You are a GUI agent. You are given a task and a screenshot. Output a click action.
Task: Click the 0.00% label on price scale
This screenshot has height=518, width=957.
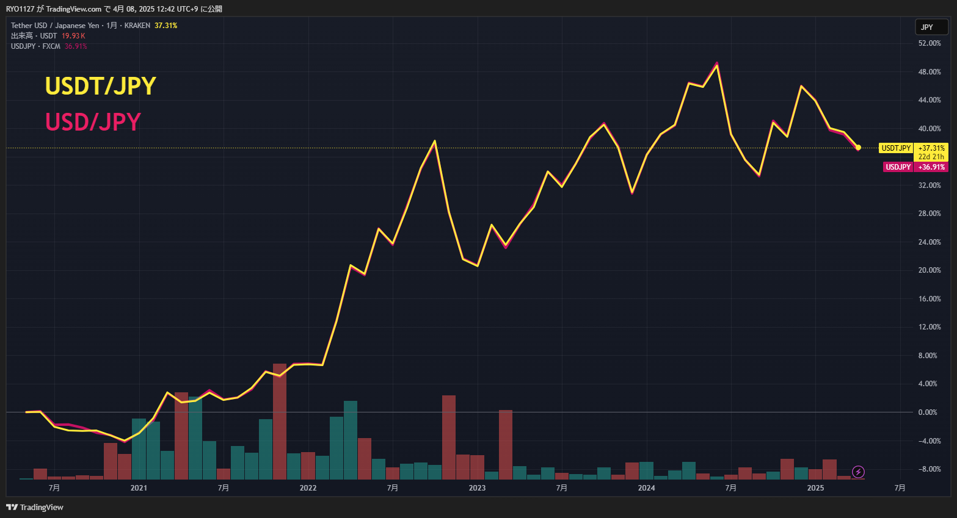[x=927, y=412]
